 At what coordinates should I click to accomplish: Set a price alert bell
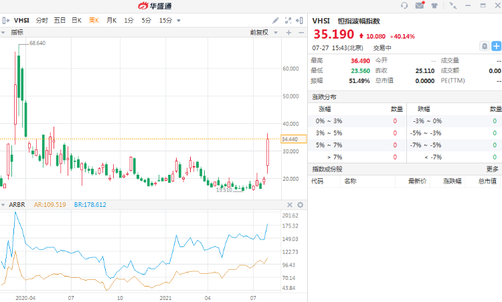485,46
